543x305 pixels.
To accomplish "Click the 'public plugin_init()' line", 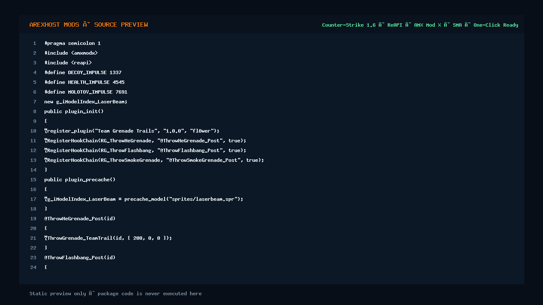I will coord(74,111).
